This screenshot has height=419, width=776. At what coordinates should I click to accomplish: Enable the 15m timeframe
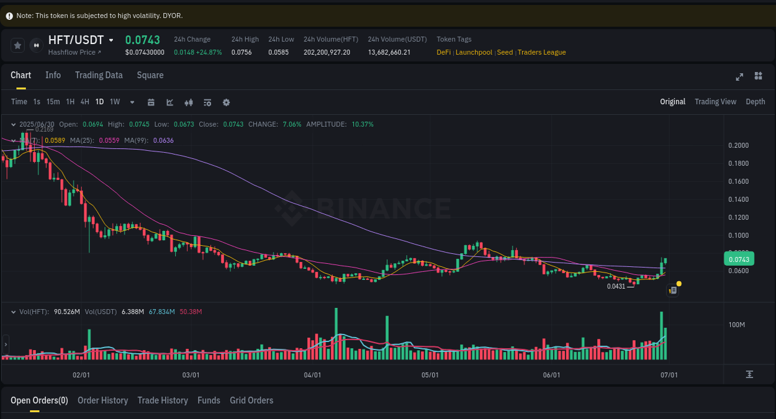tap(53, 101)
